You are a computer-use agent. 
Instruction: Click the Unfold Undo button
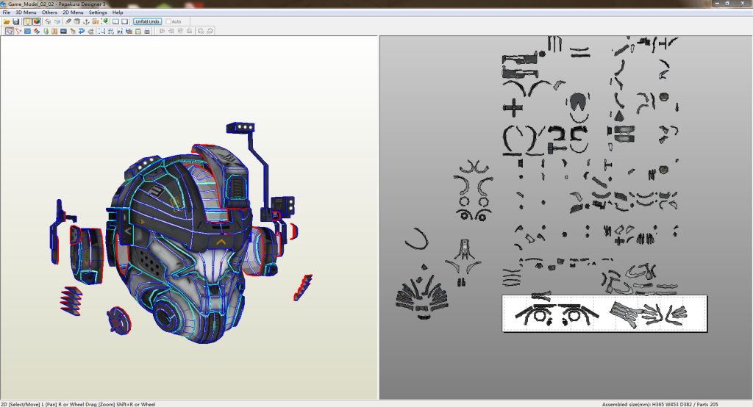(147, 21)
